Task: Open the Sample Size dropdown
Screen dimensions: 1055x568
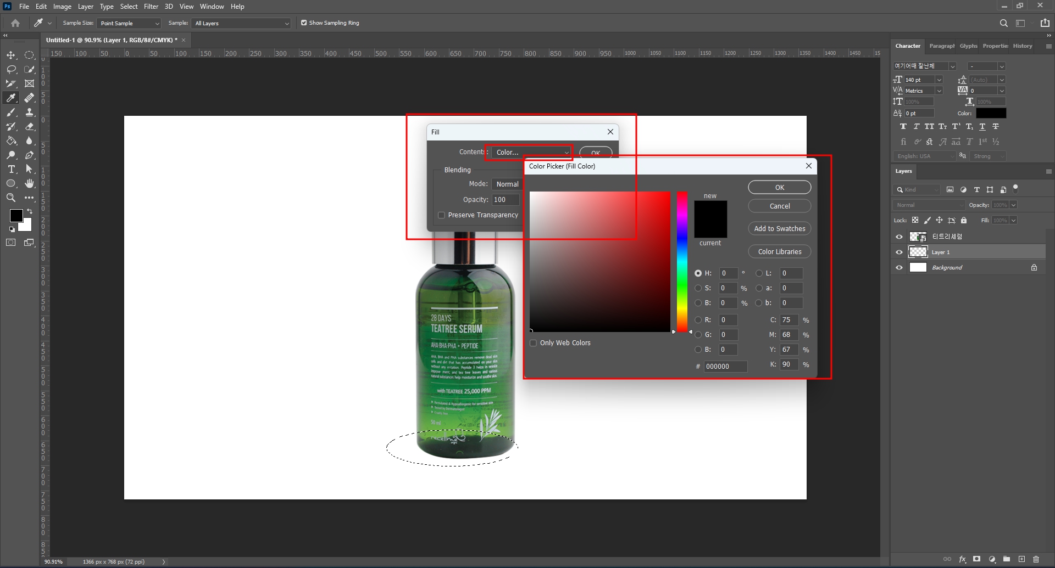Action: [x=129, y=23]
